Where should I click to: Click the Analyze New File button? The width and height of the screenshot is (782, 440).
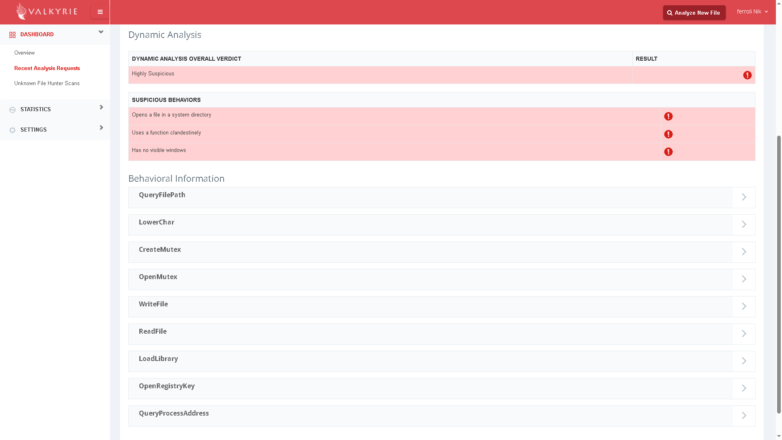(694, 13)
